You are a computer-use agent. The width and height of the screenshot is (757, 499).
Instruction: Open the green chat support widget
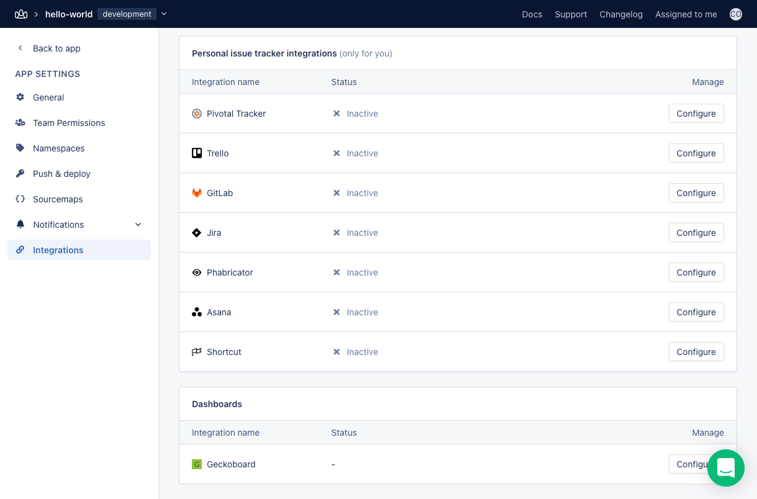point(726,468)
